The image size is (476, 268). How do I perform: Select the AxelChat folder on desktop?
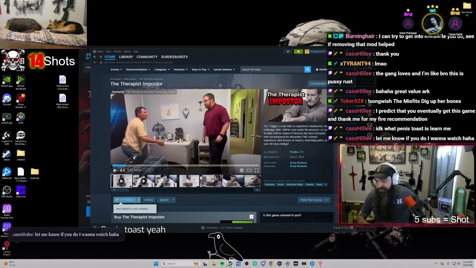(x=35, y=173)
